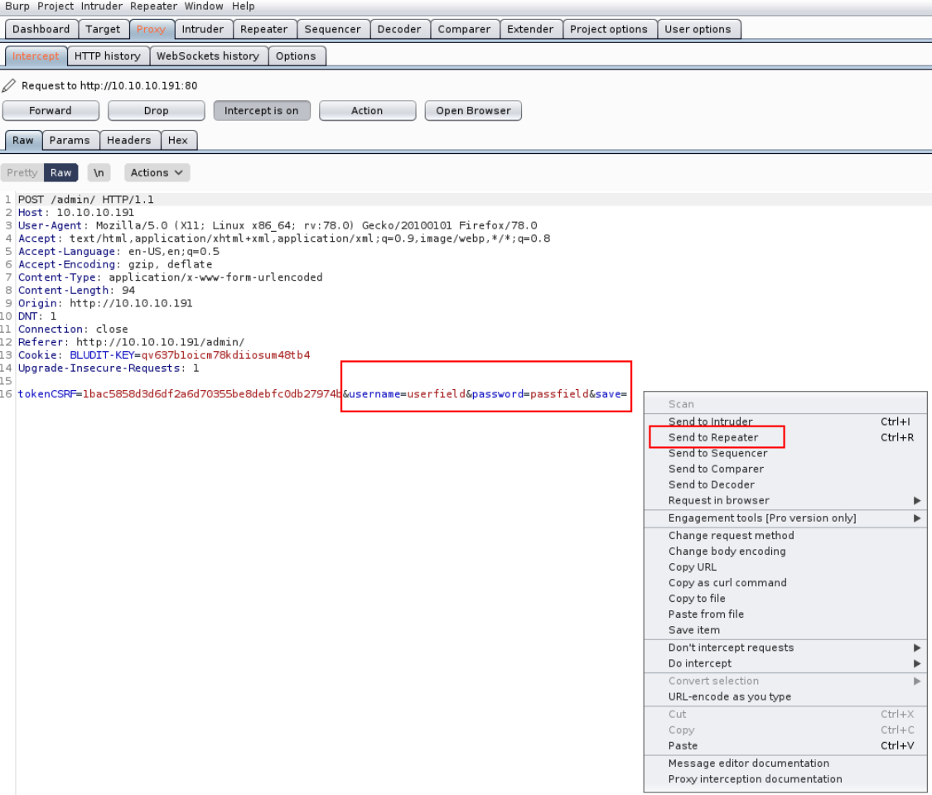
Task: Select Paste in context menu
Action: [786, 745]
